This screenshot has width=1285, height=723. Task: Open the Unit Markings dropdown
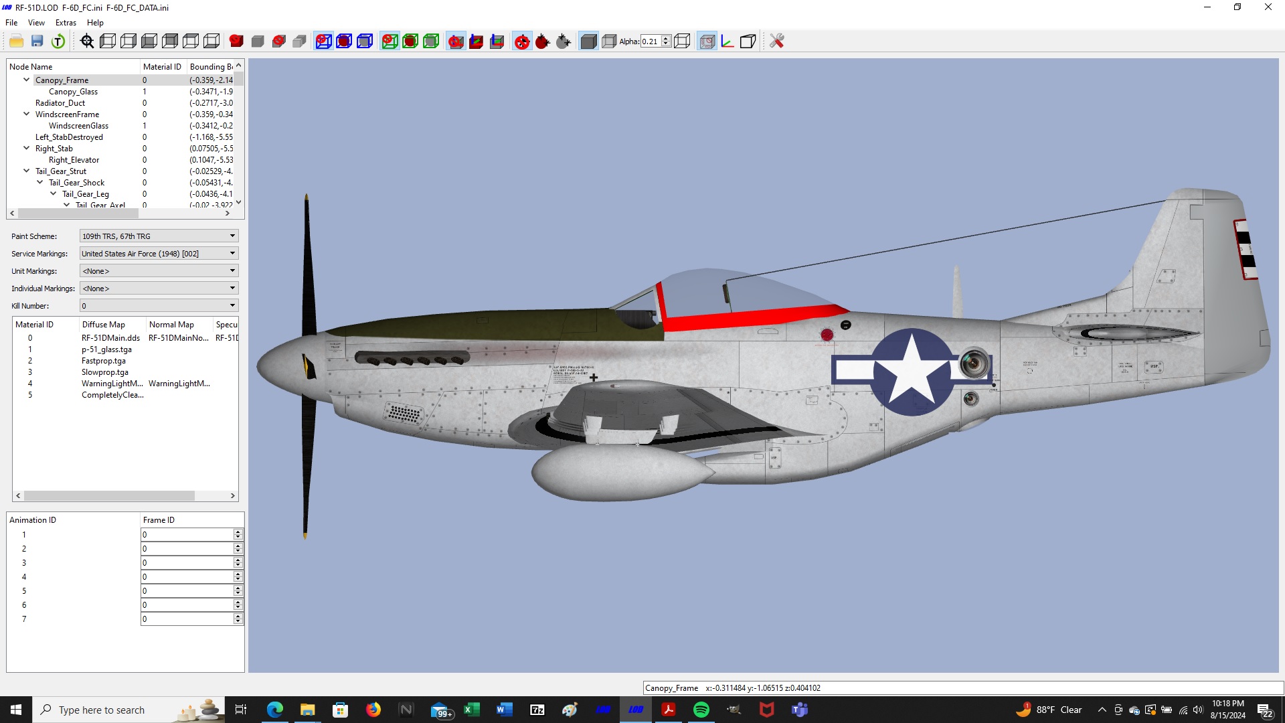159,271
